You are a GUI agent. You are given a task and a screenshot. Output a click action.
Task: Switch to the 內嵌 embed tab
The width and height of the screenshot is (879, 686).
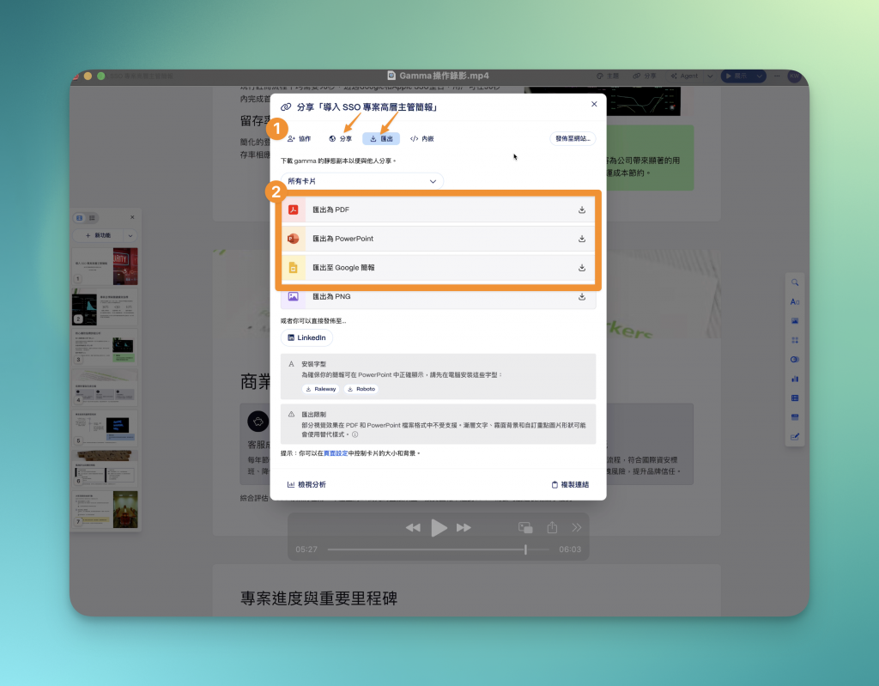coord(422,138)
